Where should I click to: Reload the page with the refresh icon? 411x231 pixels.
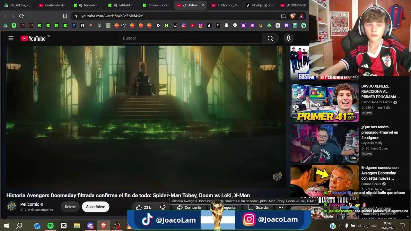coord(22,16)
